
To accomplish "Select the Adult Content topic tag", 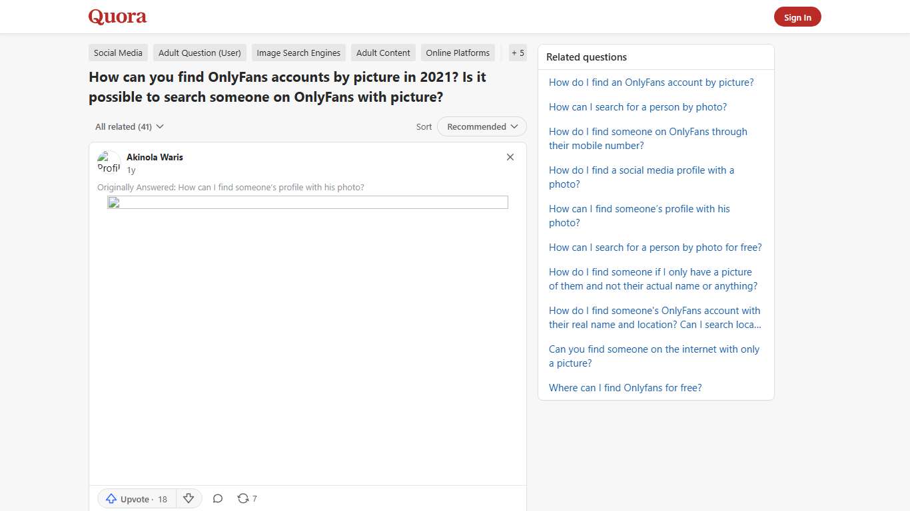I will 383,53.
